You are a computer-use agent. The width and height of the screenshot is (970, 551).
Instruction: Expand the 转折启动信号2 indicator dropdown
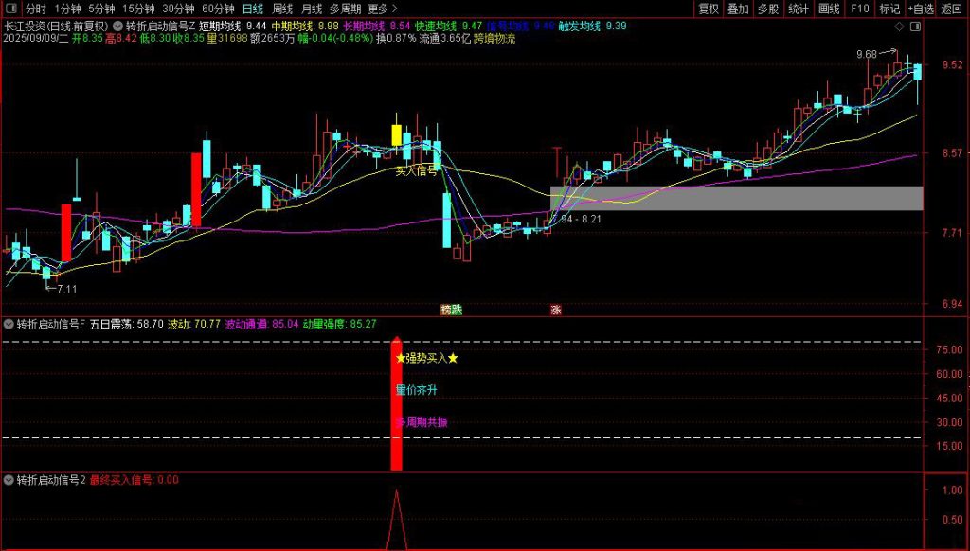9,480
